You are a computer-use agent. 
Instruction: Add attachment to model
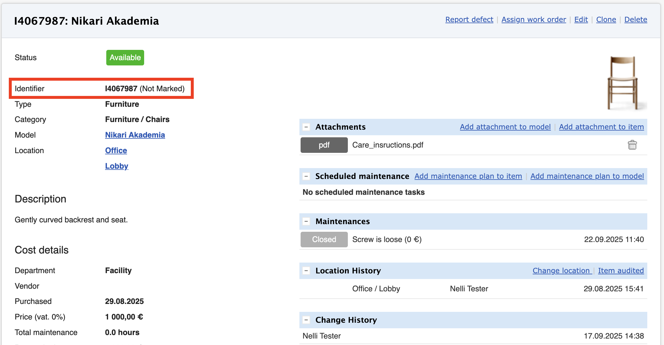point(505,127)
